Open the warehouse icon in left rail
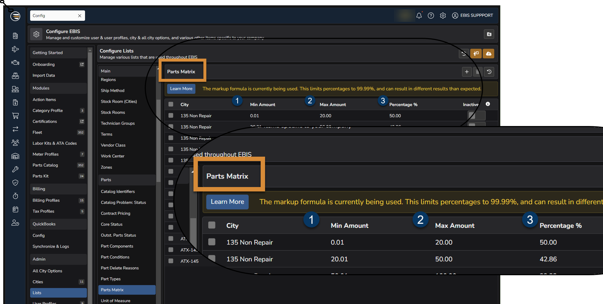603x304 pixels. tap(15, 156)
